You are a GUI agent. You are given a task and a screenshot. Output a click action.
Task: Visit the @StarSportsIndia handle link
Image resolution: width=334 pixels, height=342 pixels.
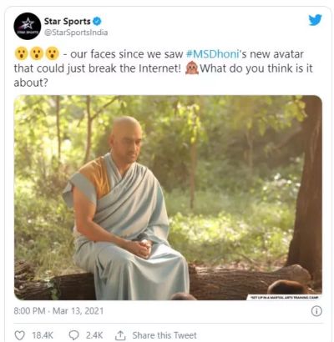(76, 33)
